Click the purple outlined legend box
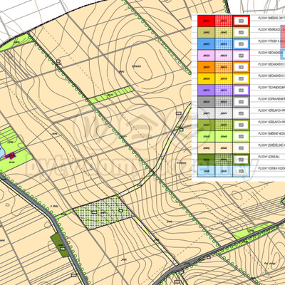285x285 pixels. [x=241, y=90]
